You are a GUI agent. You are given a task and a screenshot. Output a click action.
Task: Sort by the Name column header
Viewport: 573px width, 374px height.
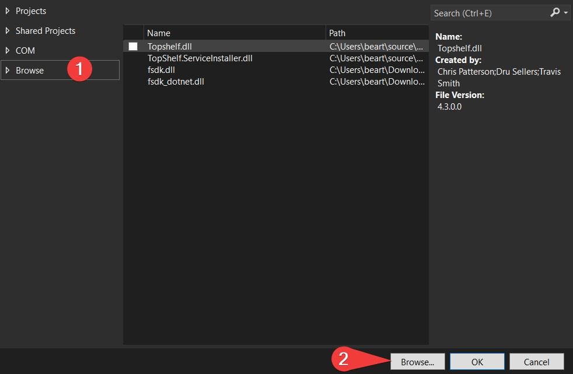tap(235, 33)
